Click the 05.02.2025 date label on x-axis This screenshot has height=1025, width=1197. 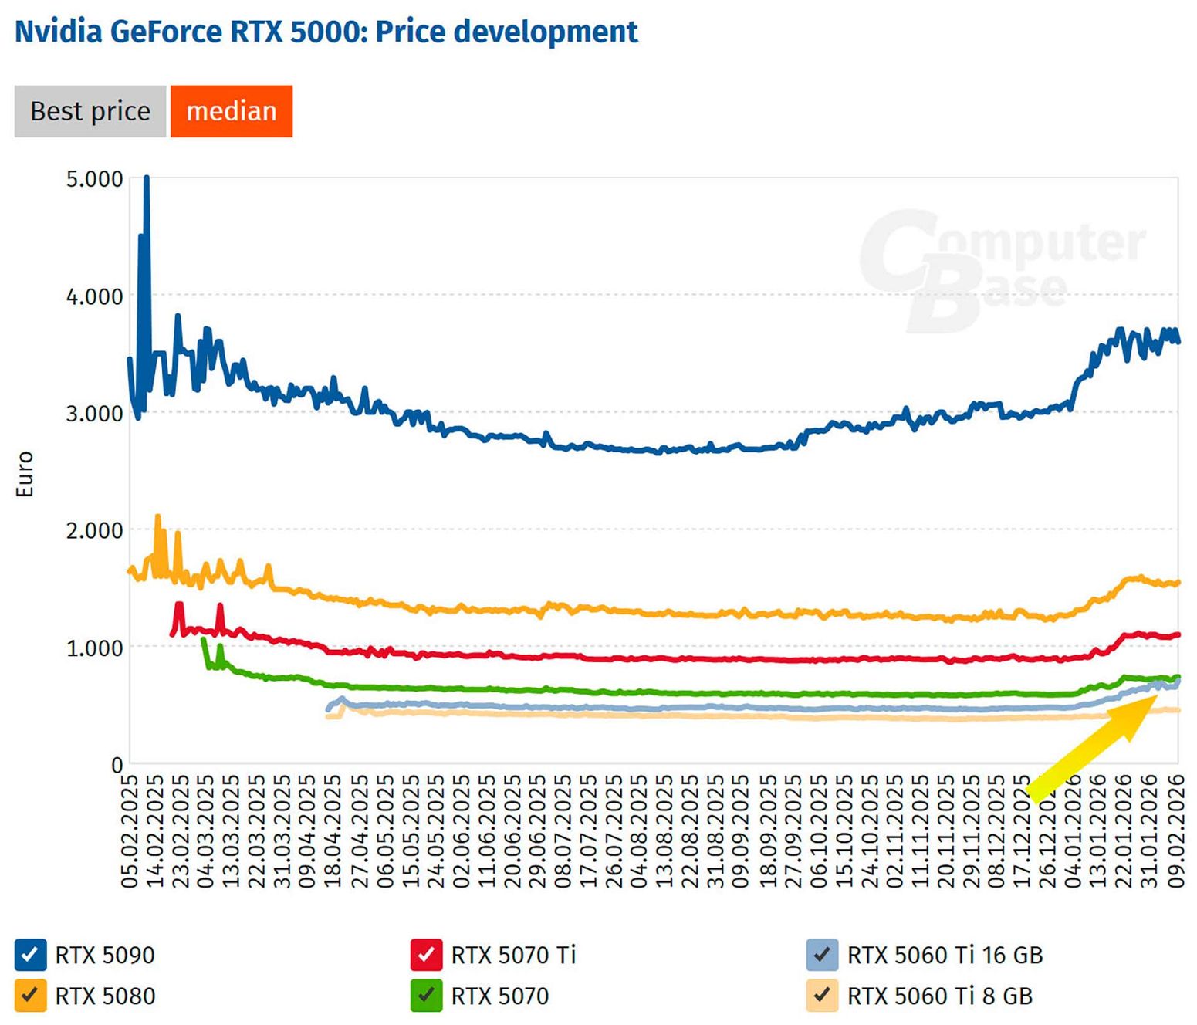pyautogui.click(x=129, y=831)
